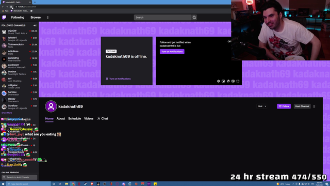
Task: Open the Apps bookmark shortcut
Action: pyautogui.click(x=5, y=11)
